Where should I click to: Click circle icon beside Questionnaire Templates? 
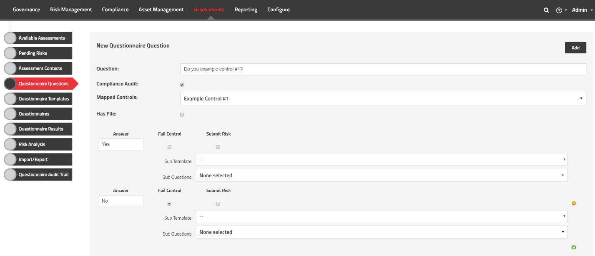(x=10, y=99)
